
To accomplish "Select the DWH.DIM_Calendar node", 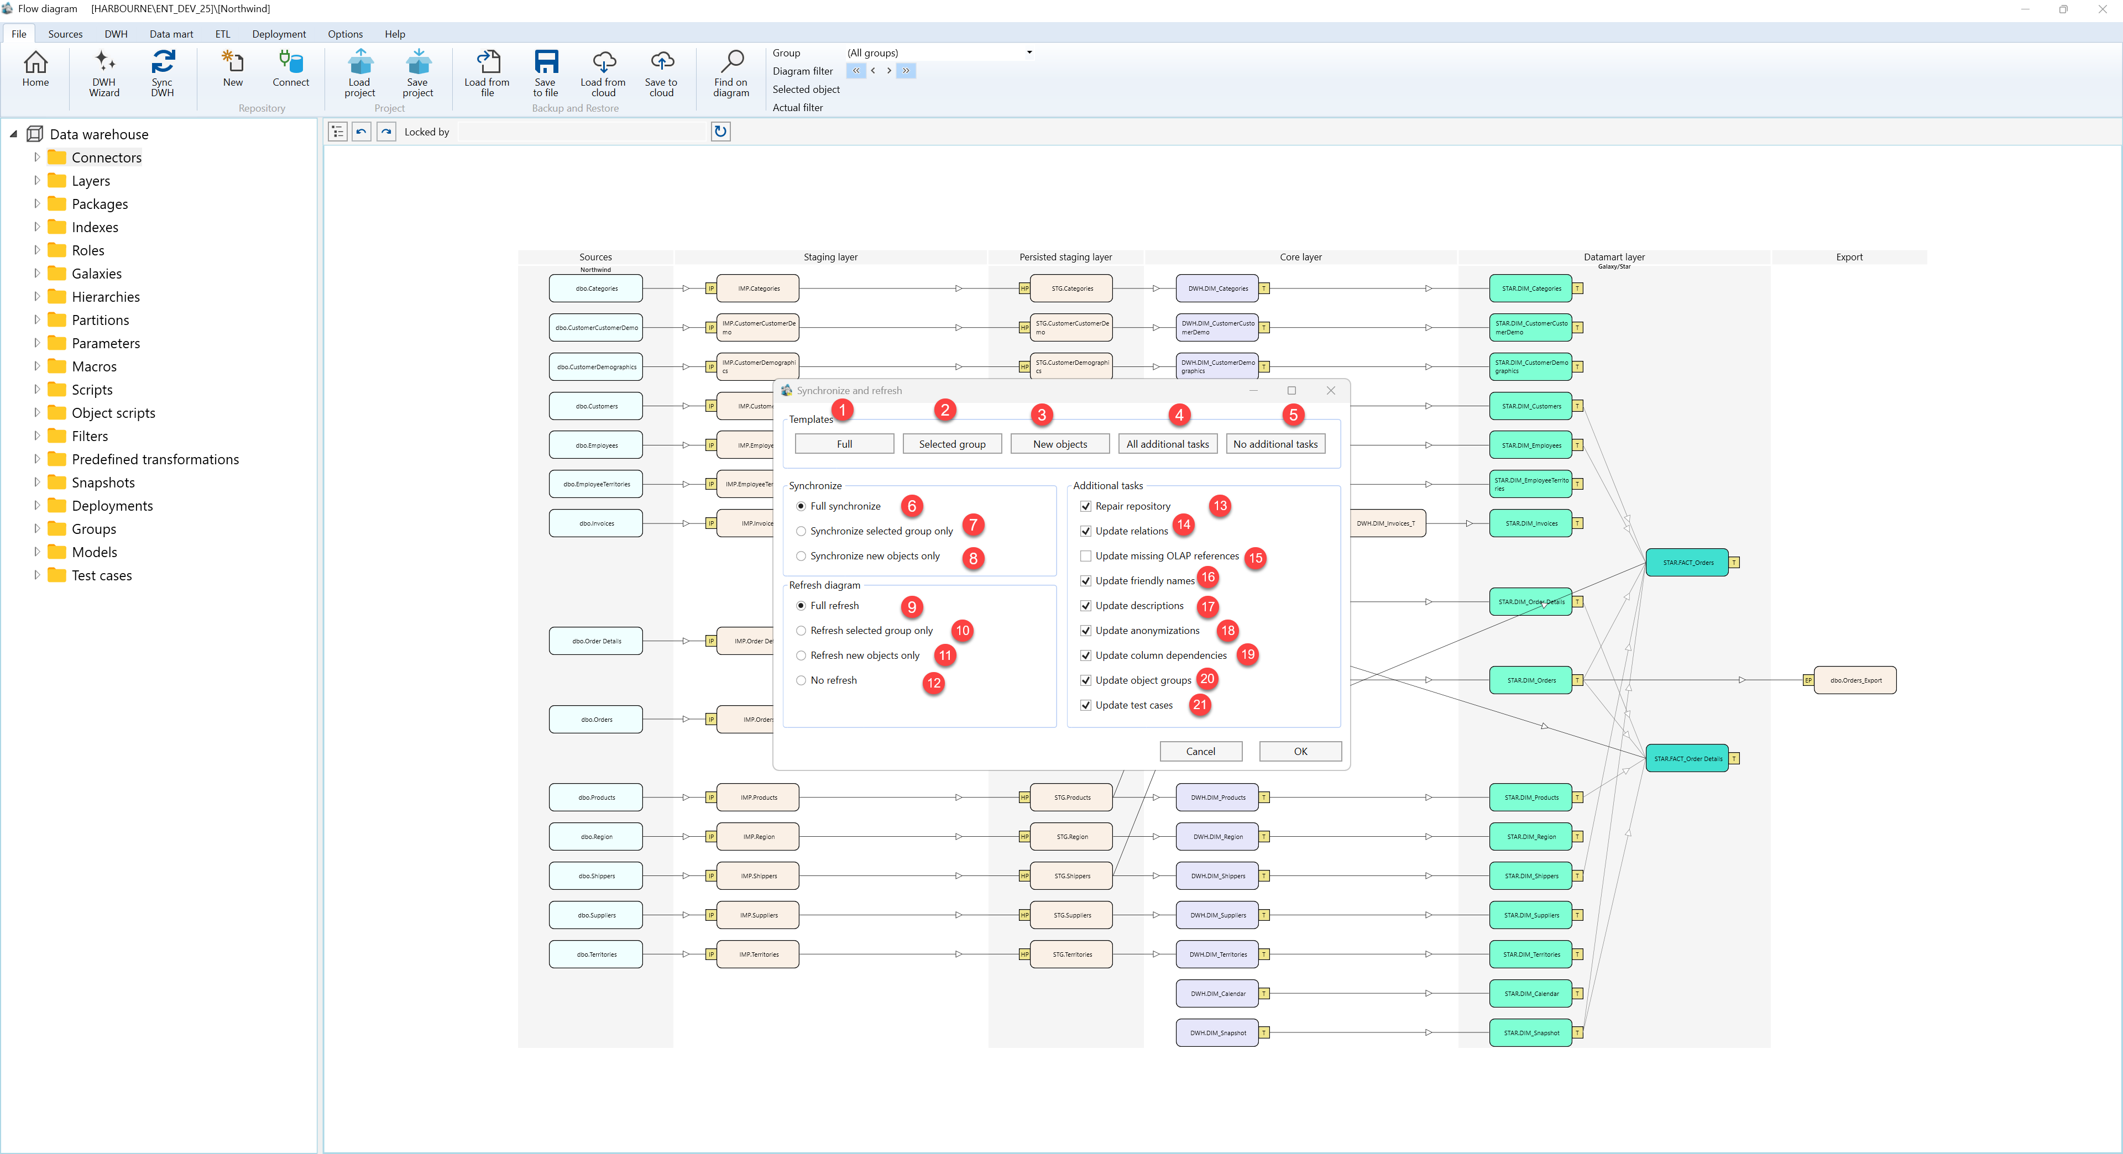I will [x=1217, y=994].
